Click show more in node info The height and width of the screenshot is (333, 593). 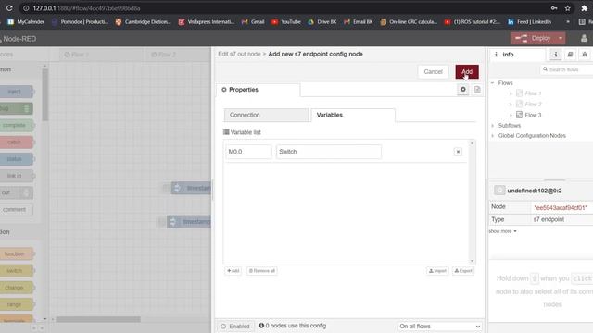[x=502, y=231]
